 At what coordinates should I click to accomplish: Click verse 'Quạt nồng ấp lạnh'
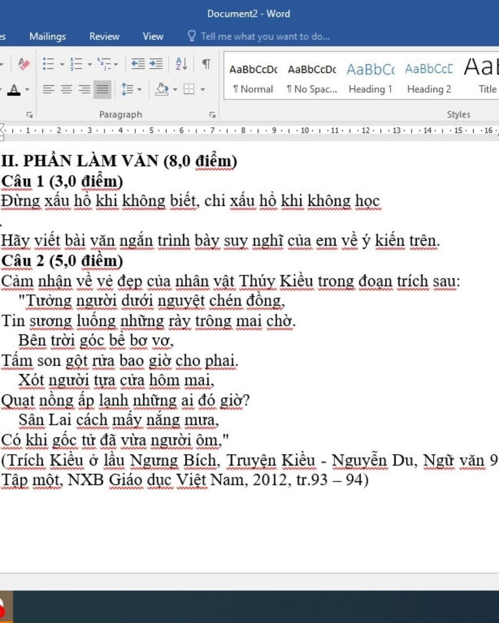coord(125,400)
